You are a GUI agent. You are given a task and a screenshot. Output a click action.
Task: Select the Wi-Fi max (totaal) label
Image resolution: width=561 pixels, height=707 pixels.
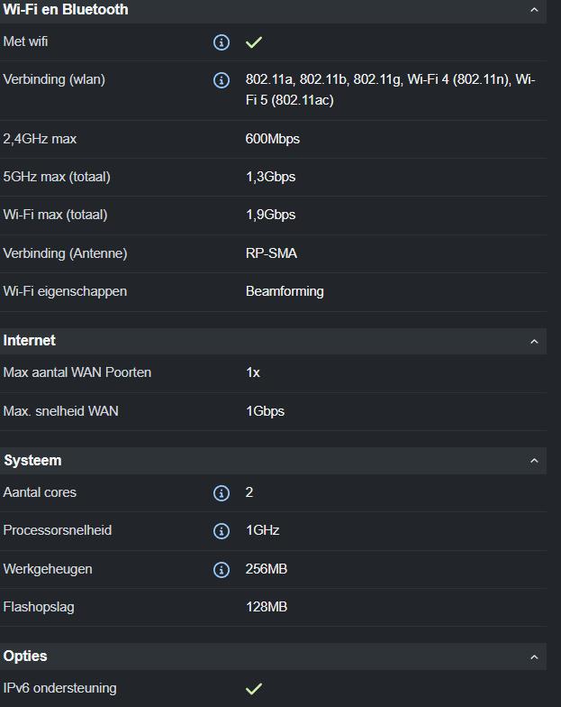point(56,215)
